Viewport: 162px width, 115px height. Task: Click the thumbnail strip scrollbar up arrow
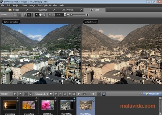160,98
